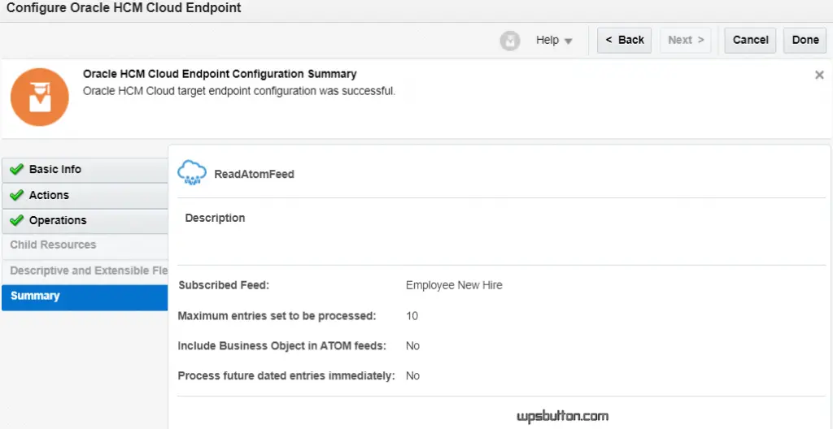
Task: Click the Include Business Object in ATOM feeds label
Action: click(x=282, y=345)
